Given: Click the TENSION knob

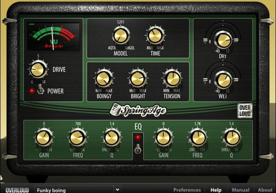Looking at the screenshot, I should 172,78.
